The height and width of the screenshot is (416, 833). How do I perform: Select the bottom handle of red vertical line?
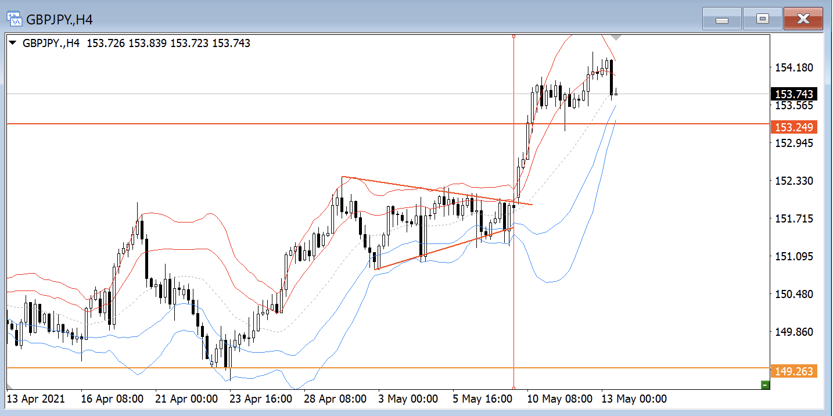tap(514, 388)
